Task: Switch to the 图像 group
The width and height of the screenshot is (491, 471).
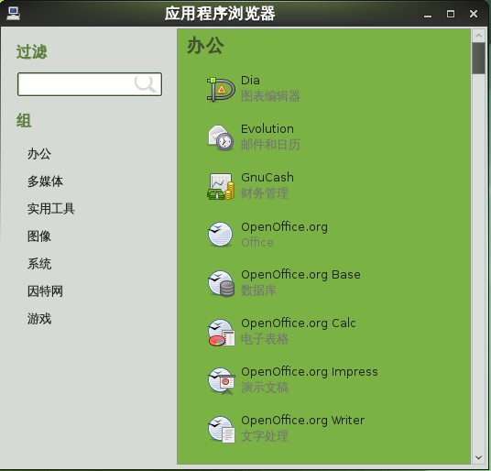Action: (x=39, y=236)
